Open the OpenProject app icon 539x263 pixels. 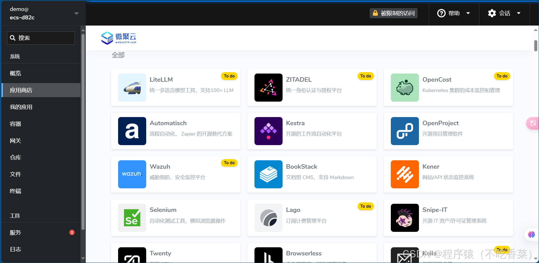[x=405, y=131]
